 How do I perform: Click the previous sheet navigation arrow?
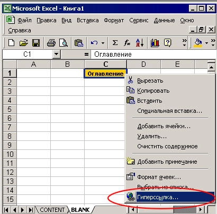(x=14, y=210)
